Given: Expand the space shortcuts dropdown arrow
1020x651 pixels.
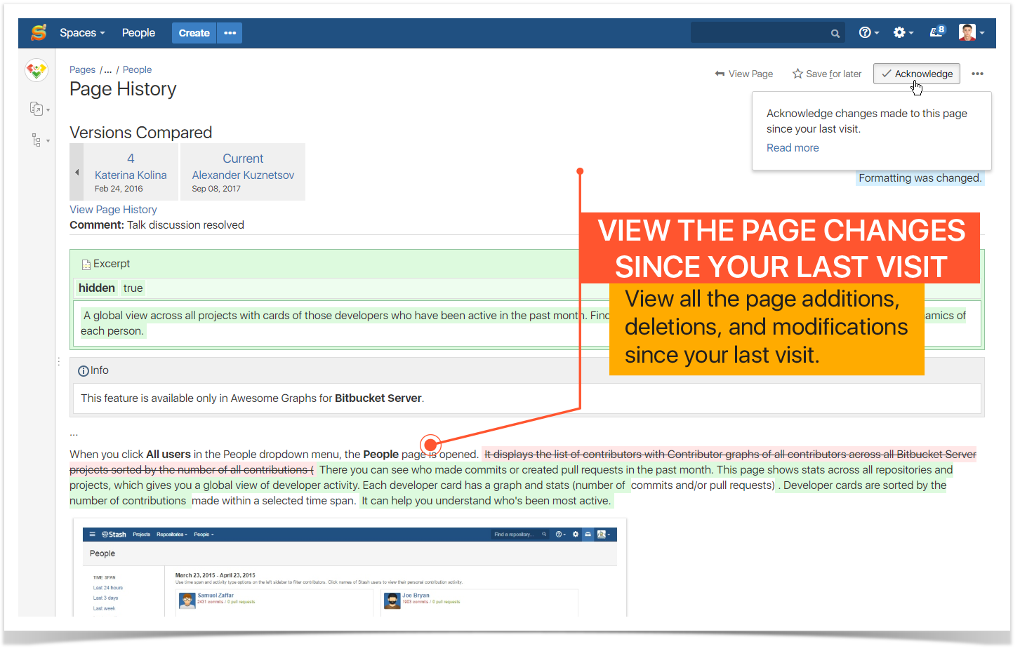Looking at the screenshot, I should coord(48,110).
